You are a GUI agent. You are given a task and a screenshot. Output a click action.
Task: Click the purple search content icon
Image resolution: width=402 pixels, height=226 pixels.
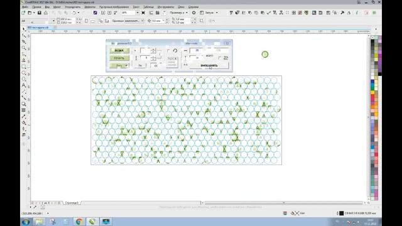pyautogui.click(x=95, y=13)
